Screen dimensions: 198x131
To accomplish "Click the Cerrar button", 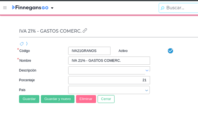I will point(106,99).
